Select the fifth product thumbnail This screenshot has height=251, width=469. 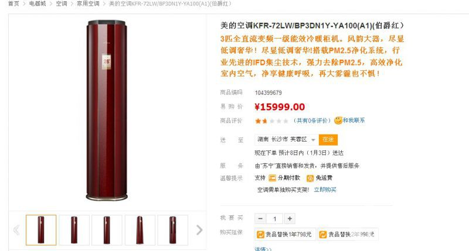[x=173, y=230]
